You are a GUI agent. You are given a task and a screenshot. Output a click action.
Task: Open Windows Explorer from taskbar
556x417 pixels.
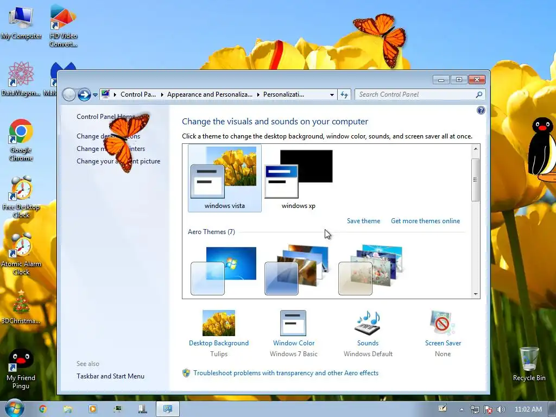coord(68,409)
